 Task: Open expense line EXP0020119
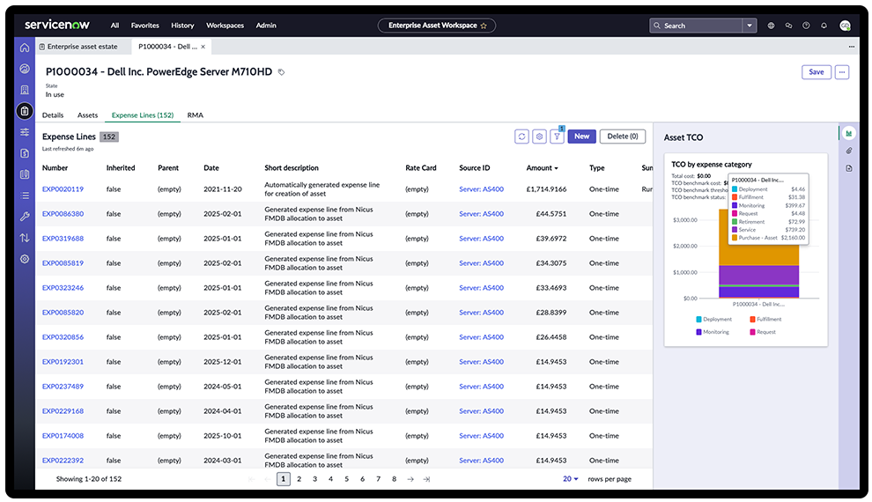[63, 189]
